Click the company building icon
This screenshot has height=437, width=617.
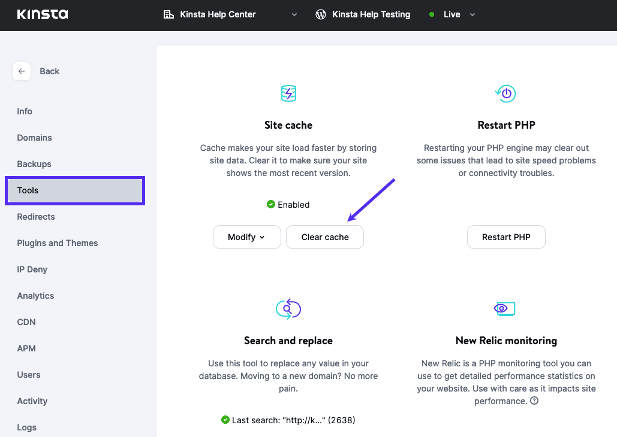[x=168, y=14]
